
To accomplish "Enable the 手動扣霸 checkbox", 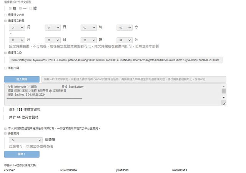I will 5,68.
